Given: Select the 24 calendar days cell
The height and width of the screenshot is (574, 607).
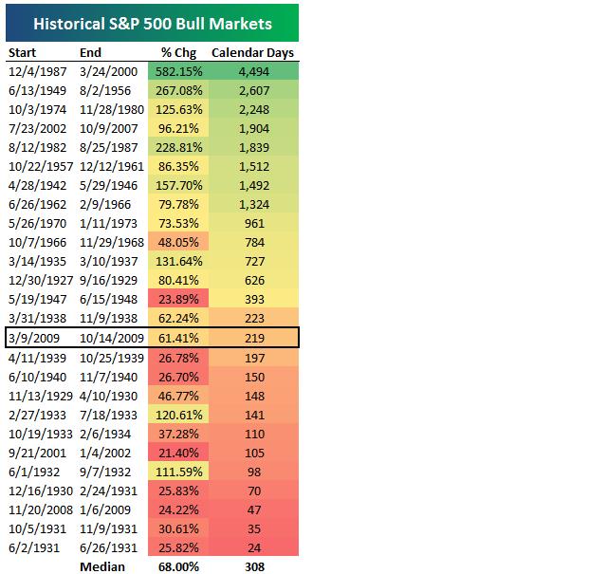Looking at the screenshot, I should (x=251, y=547).
